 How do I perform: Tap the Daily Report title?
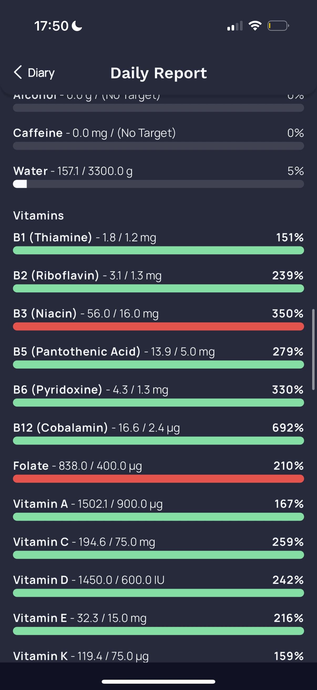tap(159, 73)
